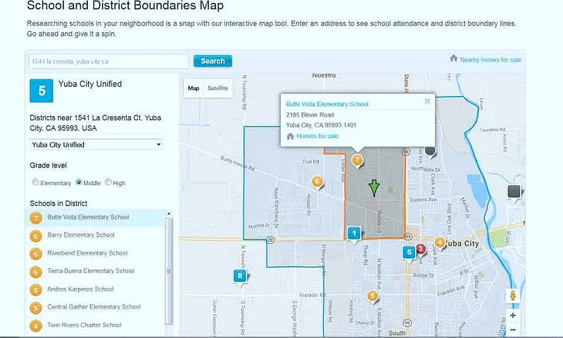Click rating badge next to Andros Karperos School

pos(36,290)
